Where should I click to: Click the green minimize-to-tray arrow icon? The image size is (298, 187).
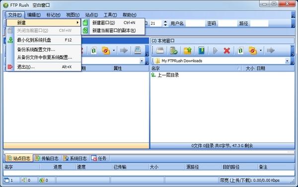[x=10, y=40]
